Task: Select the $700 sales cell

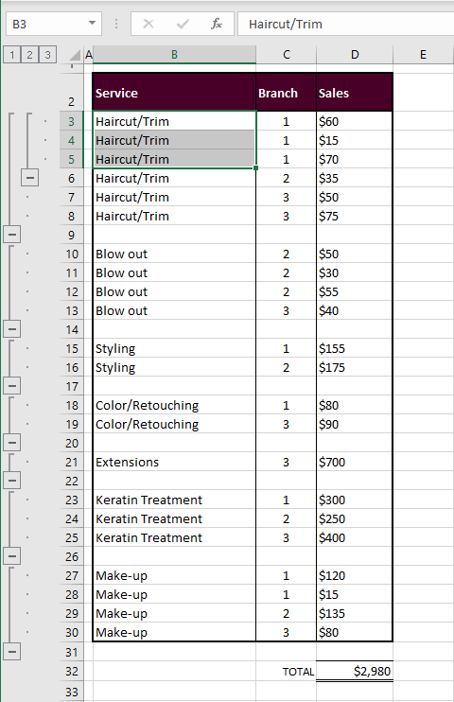Action: click(x=355, y=462)
